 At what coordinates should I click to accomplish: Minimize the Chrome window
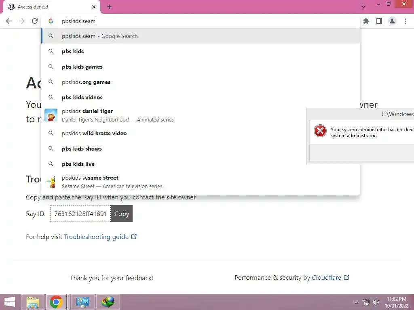pos(378,4)
